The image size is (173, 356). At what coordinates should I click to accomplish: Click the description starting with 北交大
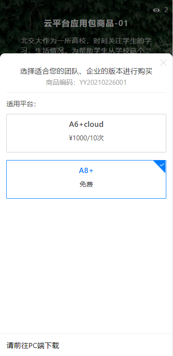click(x=86, y=45)
